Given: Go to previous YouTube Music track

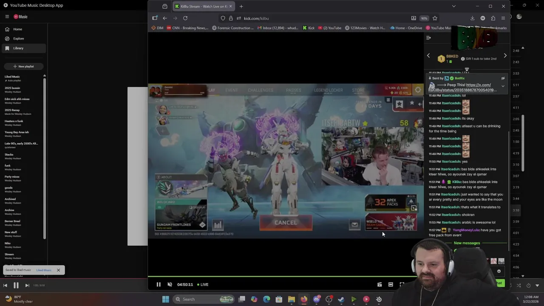Looking at the screenshot, I should pos(5,285).
